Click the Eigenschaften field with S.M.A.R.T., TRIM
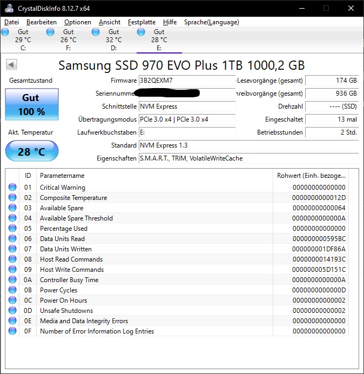This screenshot has width=364, height=374. coord(248,158)
